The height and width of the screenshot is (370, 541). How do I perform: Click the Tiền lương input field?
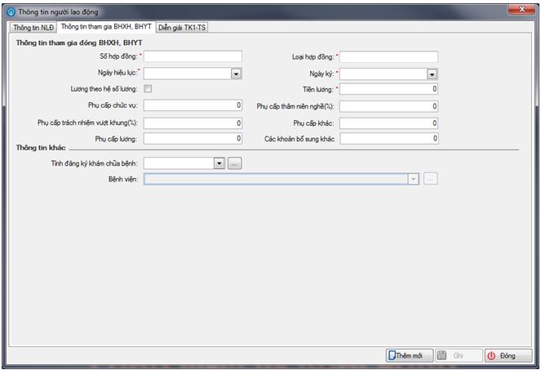pyautogui.click(x=389, y=89)
